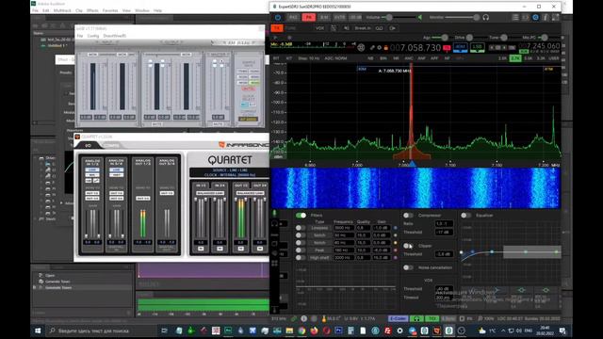Click the headphones icon beside Monitor slider

486,17
